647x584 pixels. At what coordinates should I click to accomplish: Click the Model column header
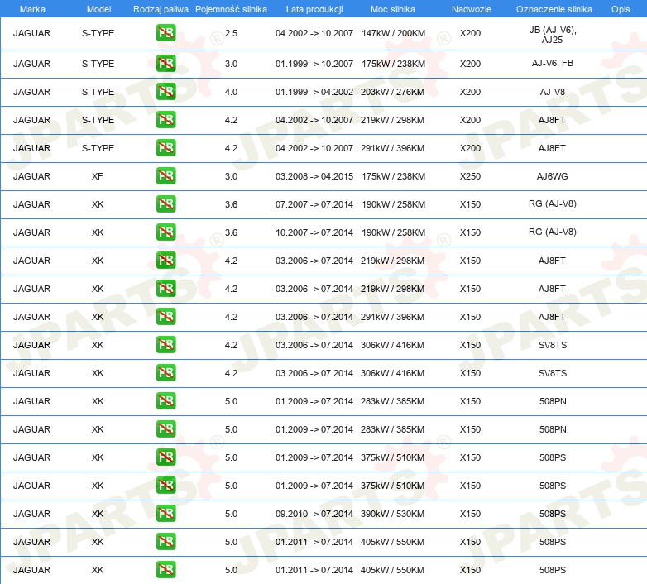tap(98, 8)
